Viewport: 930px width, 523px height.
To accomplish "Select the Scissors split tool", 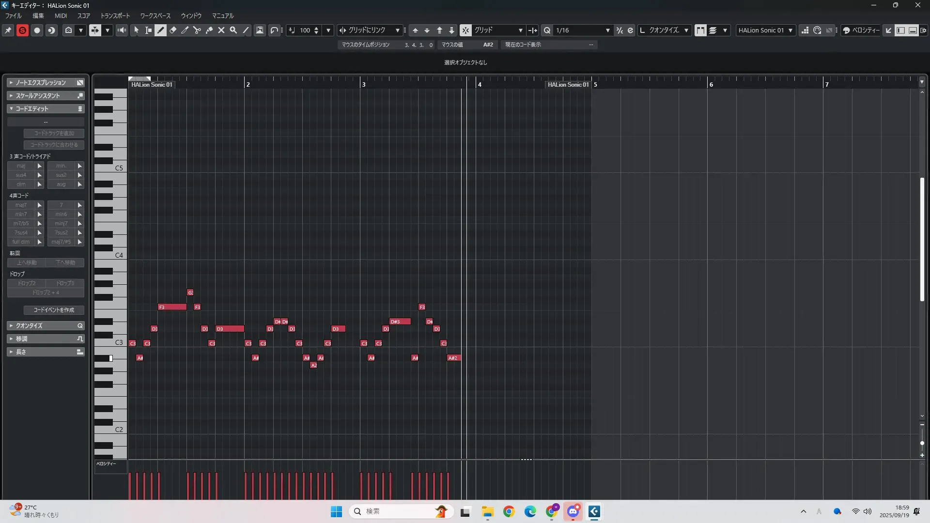I will pos(197,30).
